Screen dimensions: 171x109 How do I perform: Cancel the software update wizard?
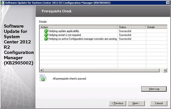pos(159,103)
